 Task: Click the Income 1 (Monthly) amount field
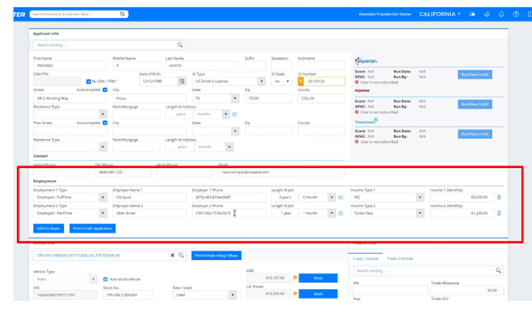[x=462, y=198]
